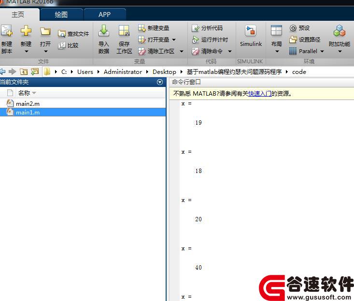
Task: Click the Import Data (导入数据) icon
Action: [x=104, y=31]
